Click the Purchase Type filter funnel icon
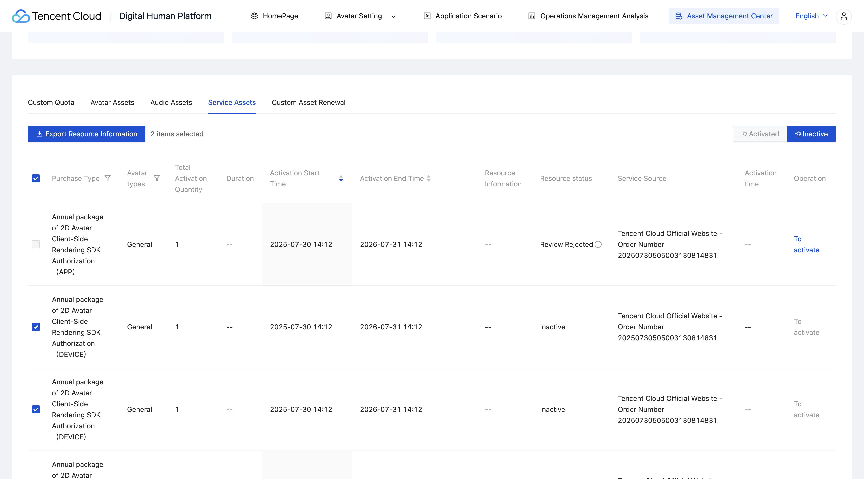 108,178
